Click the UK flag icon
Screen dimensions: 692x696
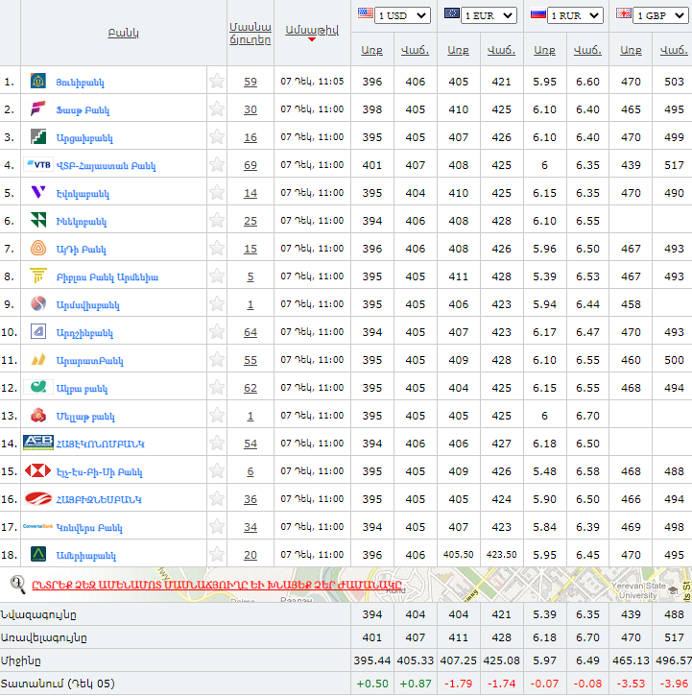coord(624,12)
